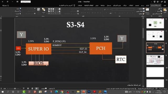Start slideshow from quick access toolbar icon
This screenshot has height=94, width=168.
pyautogui.click(x=155, y=2)
